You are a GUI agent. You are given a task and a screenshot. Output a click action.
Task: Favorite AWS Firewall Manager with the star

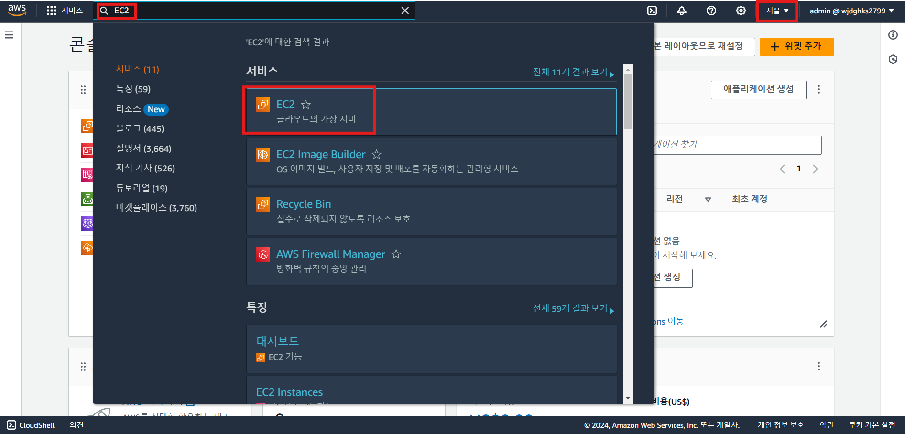pyautogui.click(x=396, y=254)
